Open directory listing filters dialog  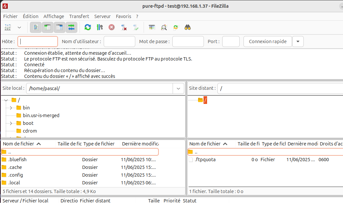tap(152, 27)
